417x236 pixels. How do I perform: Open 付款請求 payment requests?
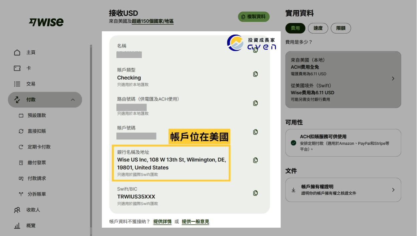37,178
